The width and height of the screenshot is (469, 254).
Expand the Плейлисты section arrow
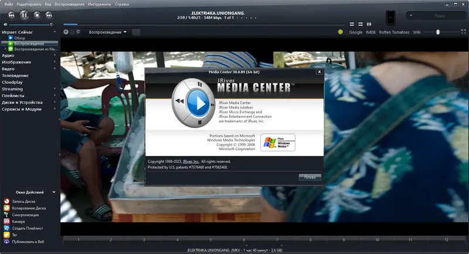point(55,96)
